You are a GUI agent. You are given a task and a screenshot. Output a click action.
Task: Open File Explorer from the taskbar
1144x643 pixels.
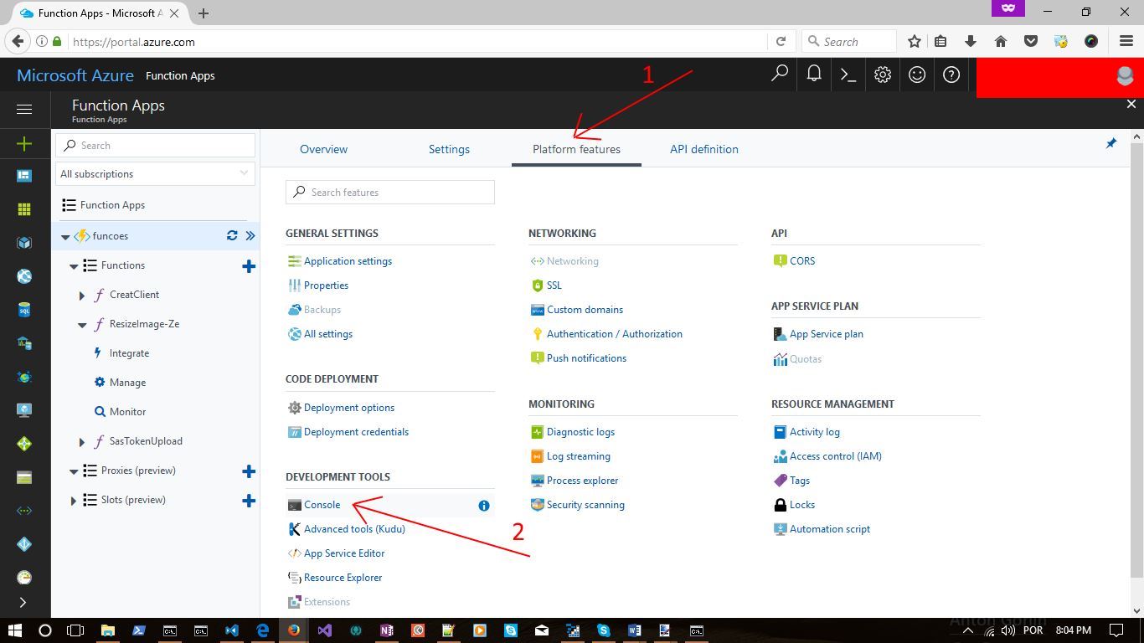coord(107,630)
